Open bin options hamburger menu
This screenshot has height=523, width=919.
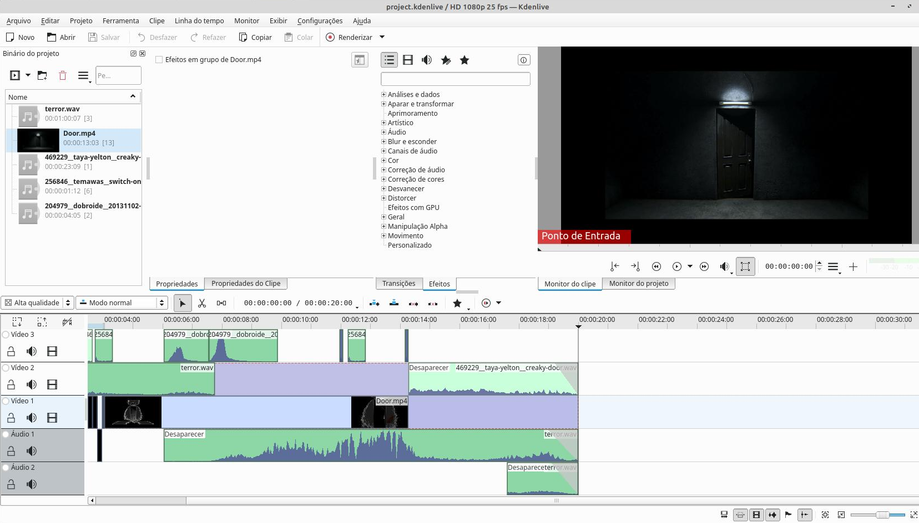coord(83,75)
